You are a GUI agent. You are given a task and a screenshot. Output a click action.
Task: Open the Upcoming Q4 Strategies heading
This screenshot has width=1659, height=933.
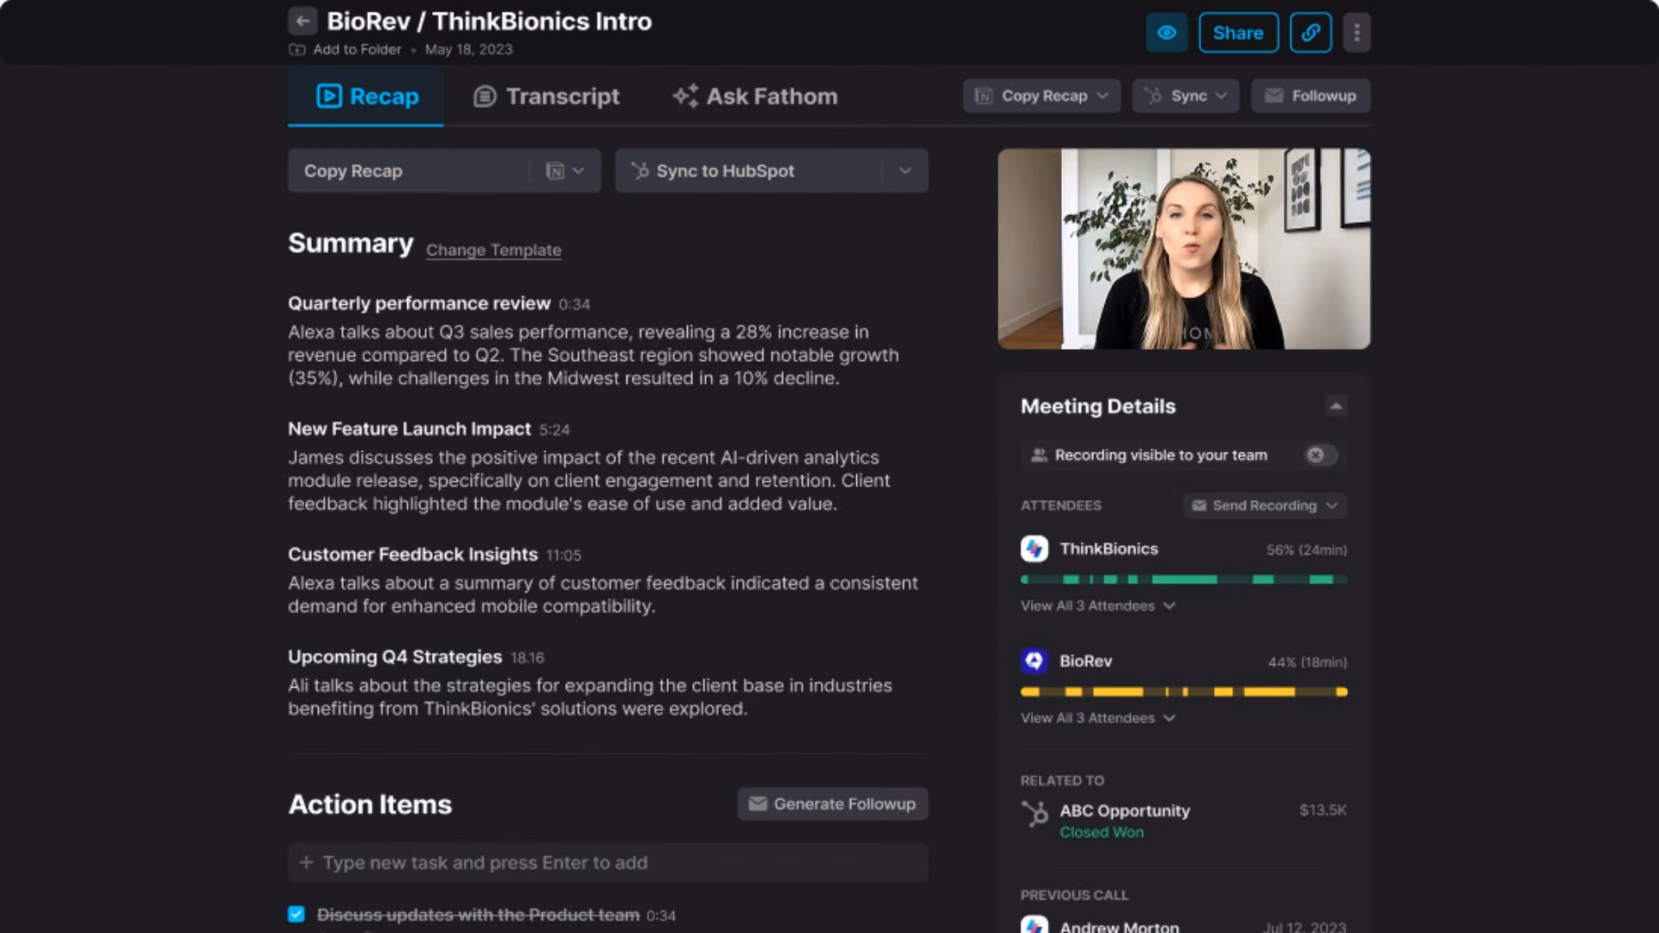coord(395,657)
